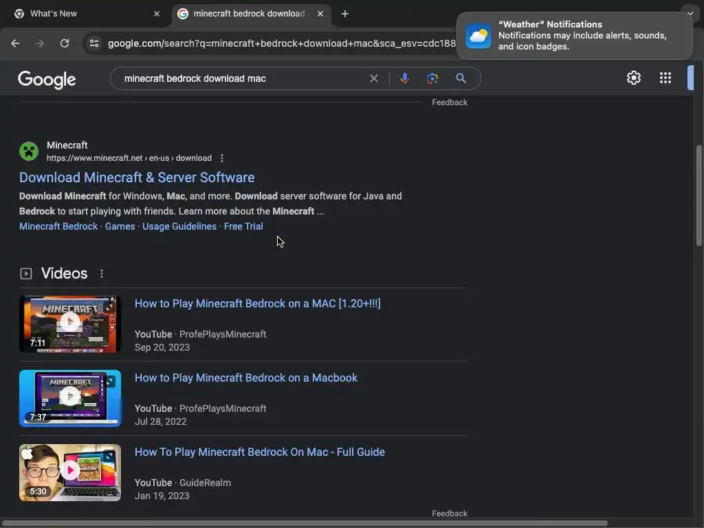Open Google quick settings gear icon

[x=633, y=78]
